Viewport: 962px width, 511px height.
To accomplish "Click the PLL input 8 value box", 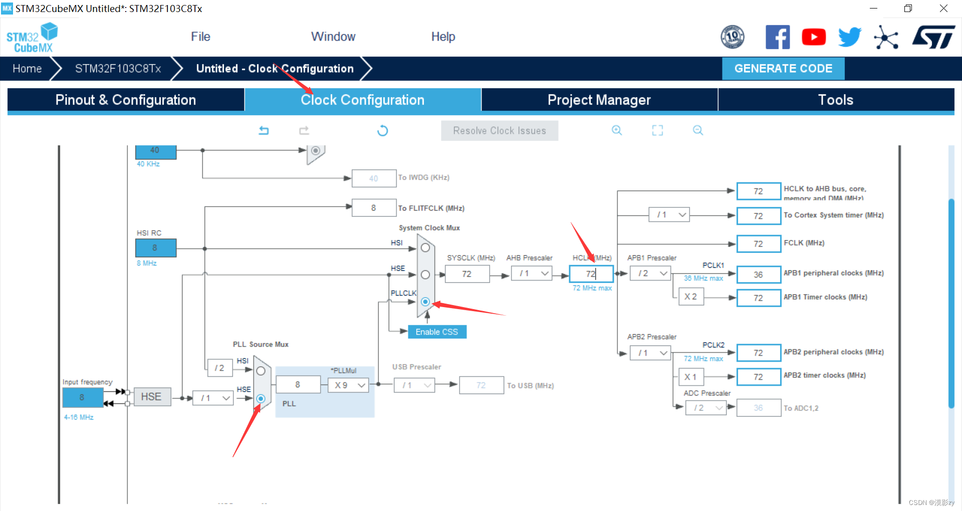I will (298, 385).
